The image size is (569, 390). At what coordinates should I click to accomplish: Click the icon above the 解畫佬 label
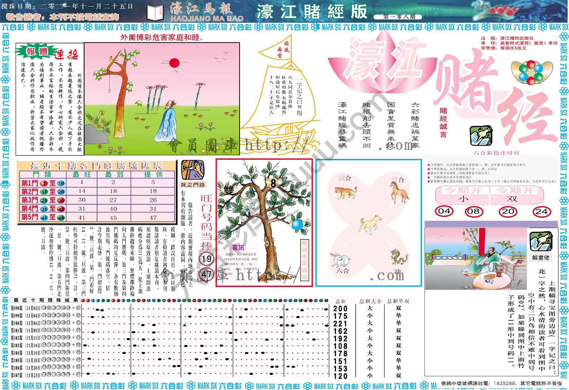click(x=541, y=242)
